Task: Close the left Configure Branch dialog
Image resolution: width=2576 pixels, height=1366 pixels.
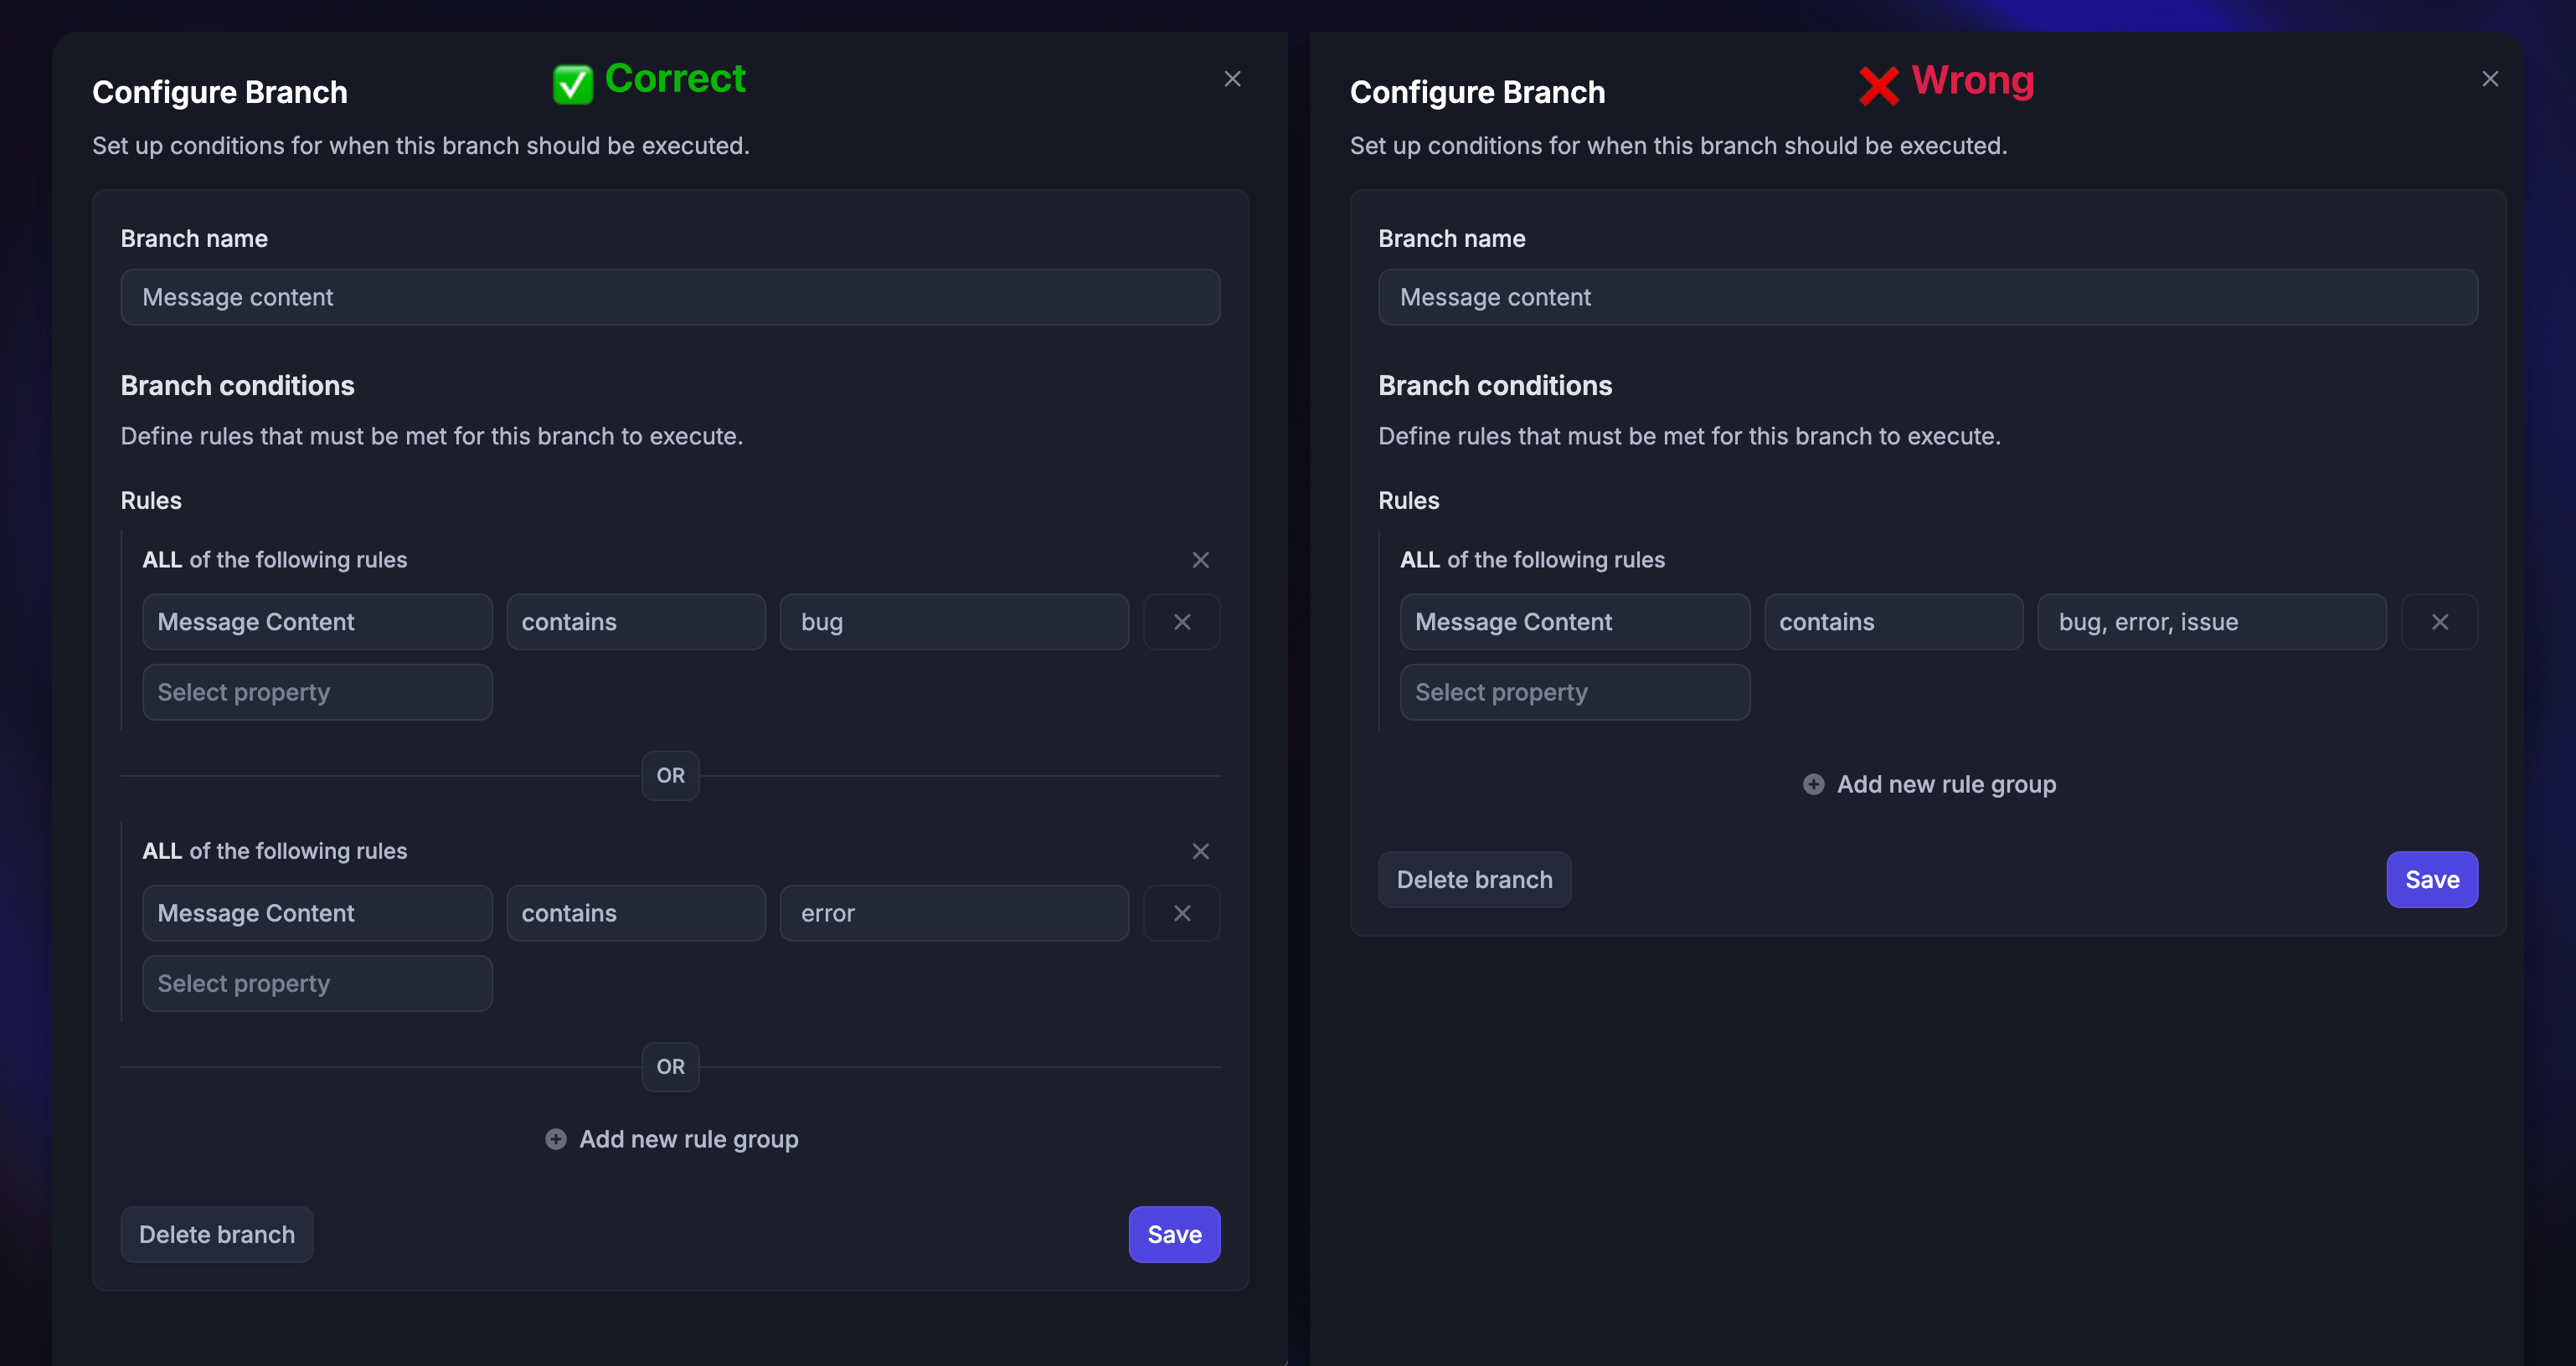Action: (1232, 79)
